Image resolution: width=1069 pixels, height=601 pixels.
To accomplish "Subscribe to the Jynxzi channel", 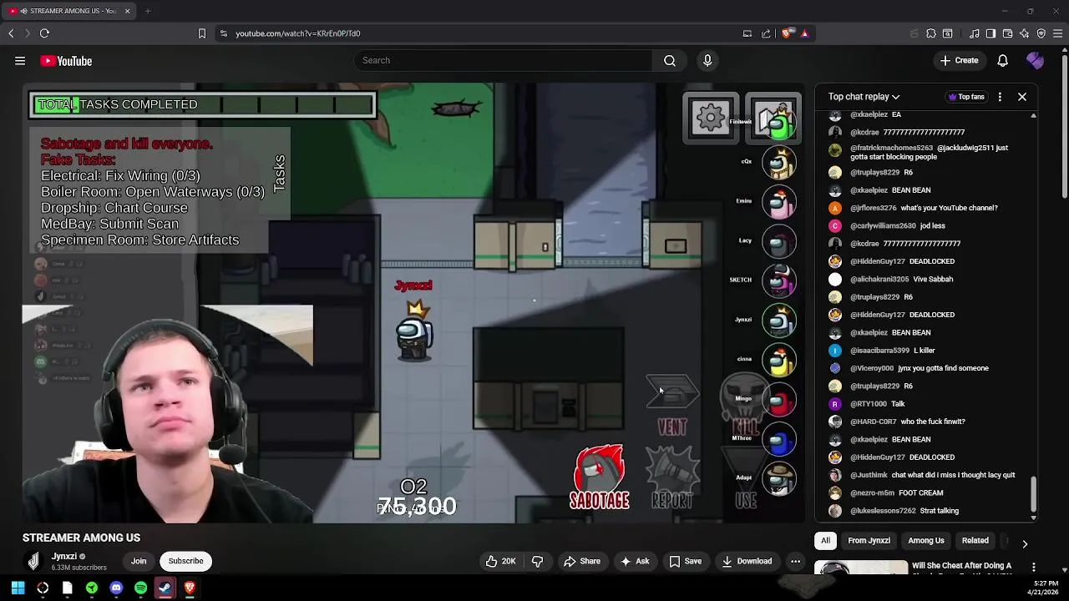I will click(185, 561).
